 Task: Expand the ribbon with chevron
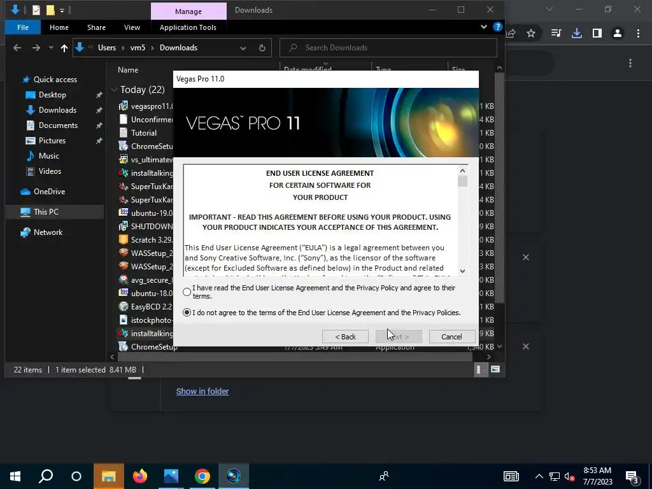pos(484,27)
